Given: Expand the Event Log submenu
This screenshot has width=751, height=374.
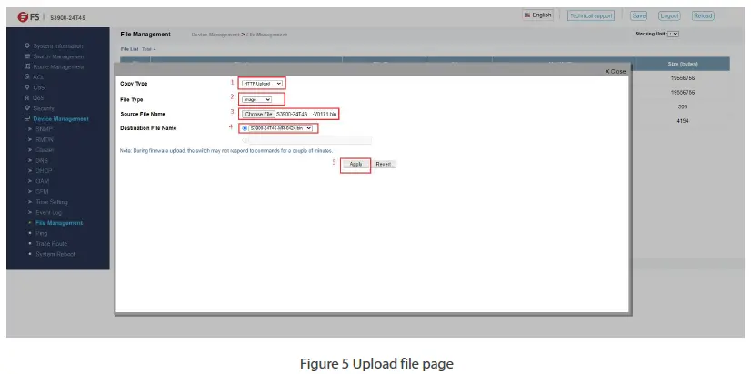Looking at the screenshot, I should (x=48, y=212).
